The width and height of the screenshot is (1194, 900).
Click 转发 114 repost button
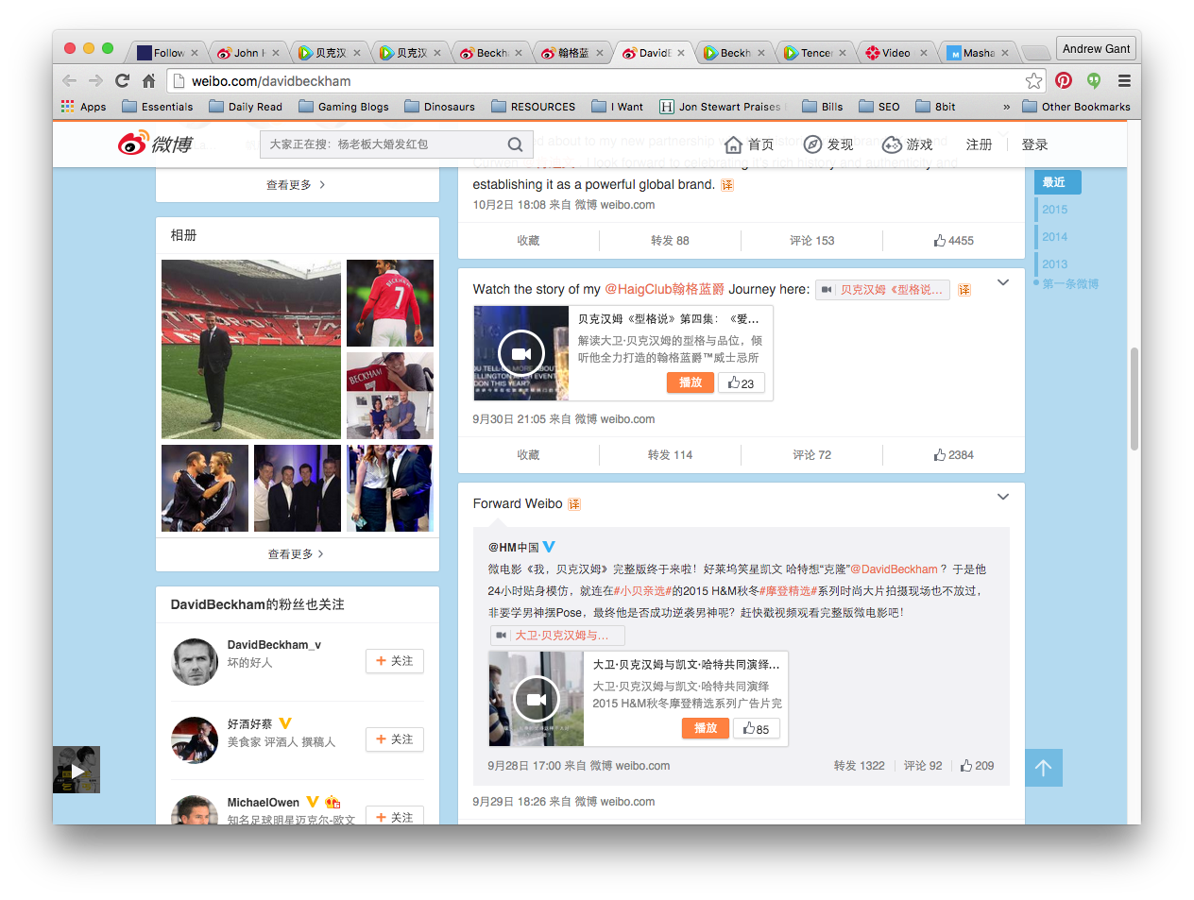[670, 455]
